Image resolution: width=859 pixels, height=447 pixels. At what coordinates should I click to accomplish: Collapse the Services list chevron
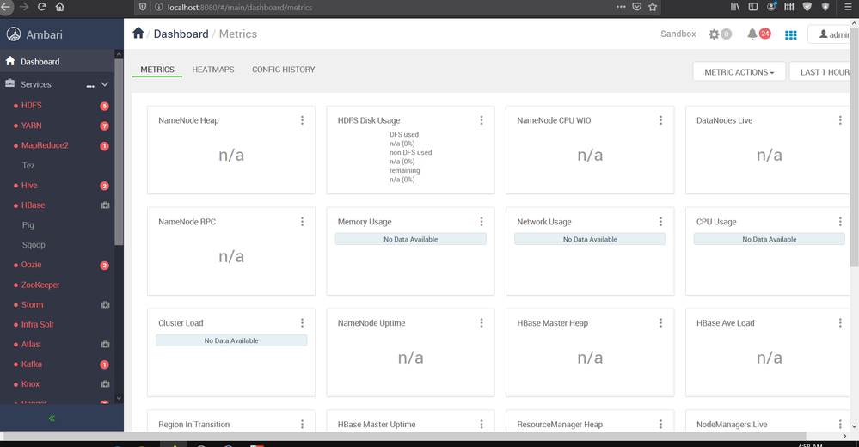click(105, 84)
